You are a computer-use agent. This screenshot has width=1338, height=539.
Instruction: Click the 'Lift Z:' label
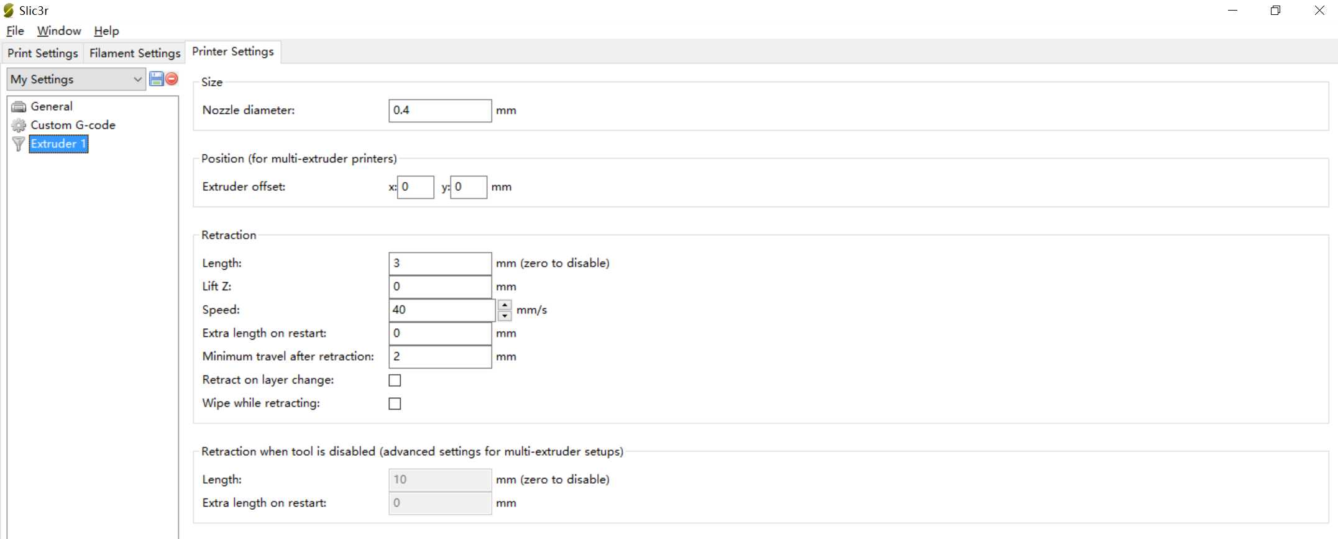[217, 286]
